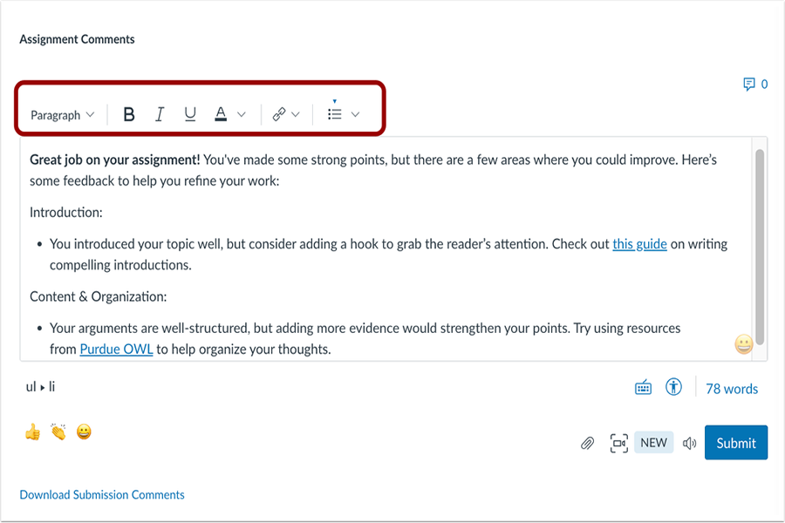Select the thumbs up emoji reaction
The image size is (785, 523).
[32, 431]
